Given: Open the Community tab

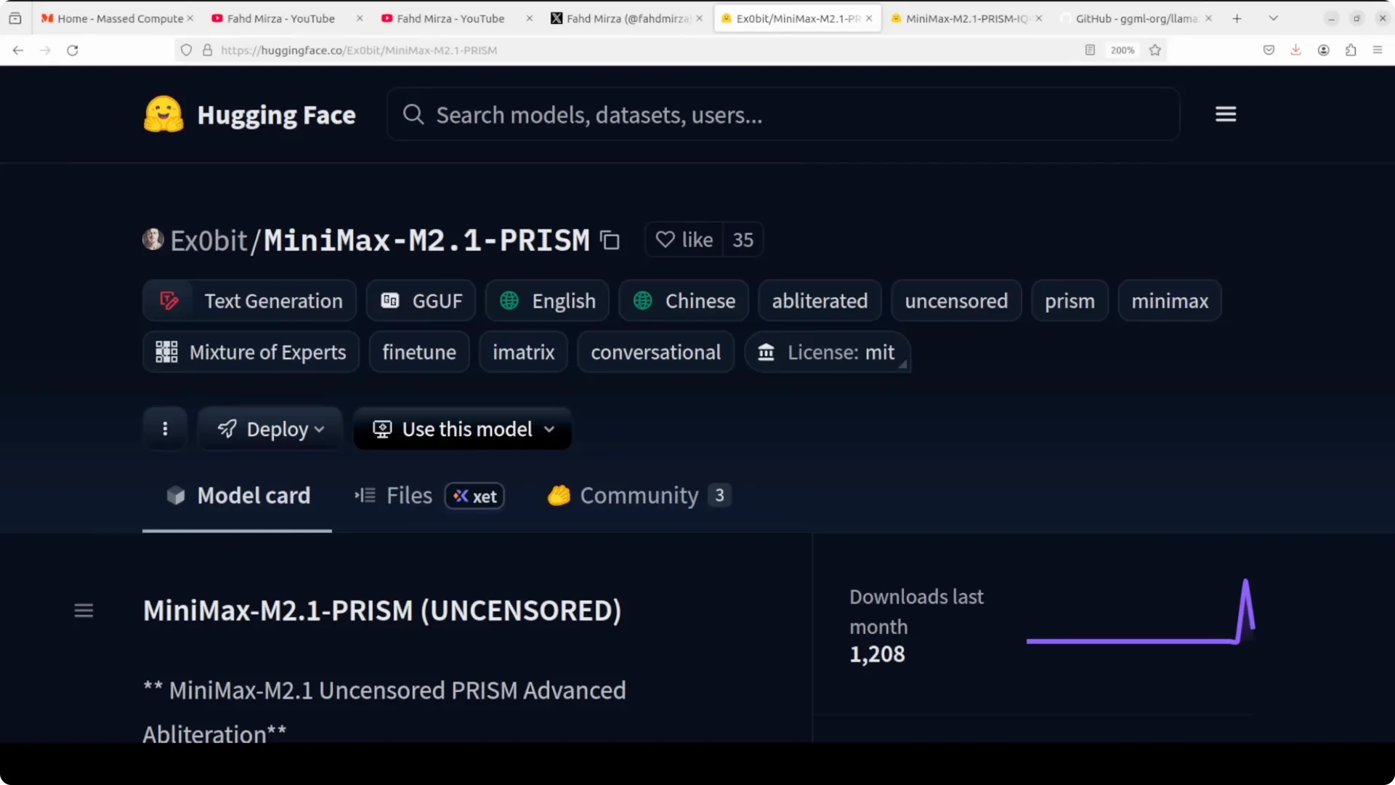Looking at the screenshot, I should (x=638, y=496).
